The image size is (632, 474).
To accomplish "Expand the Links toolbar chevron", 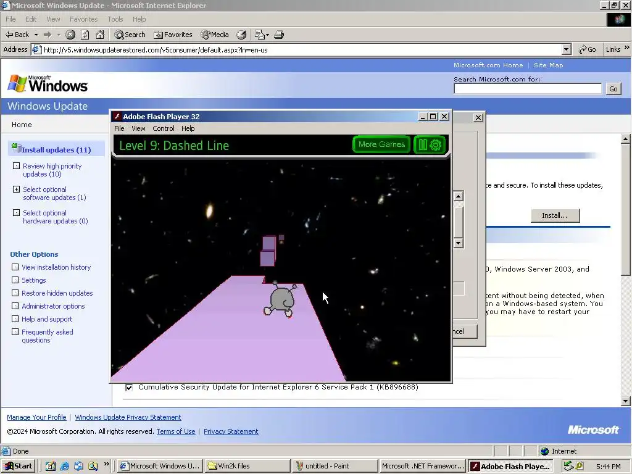I will click(627, 48).
